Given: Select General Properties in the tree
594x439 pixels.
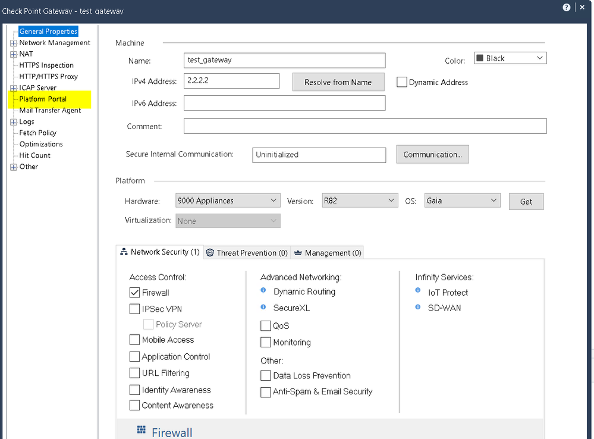Looking at the screenshot, I should [x=48, y=32].
